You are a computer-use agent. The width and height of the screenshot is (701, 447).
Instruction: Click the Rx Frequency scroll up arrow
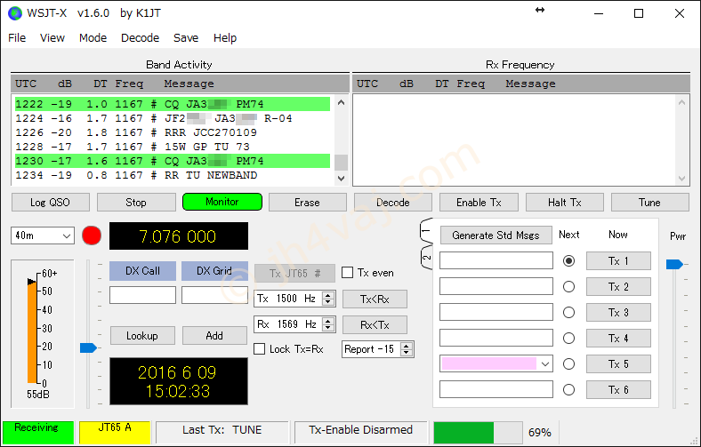click(681, 102)
